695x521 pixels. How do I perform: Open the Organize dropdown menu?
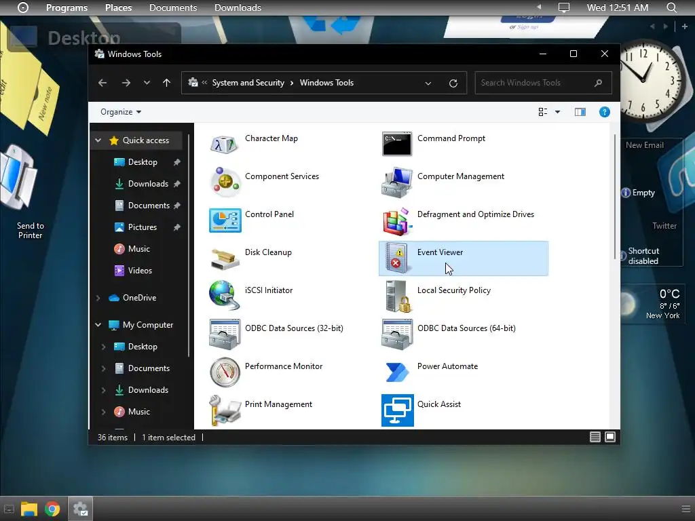point(121,112)
